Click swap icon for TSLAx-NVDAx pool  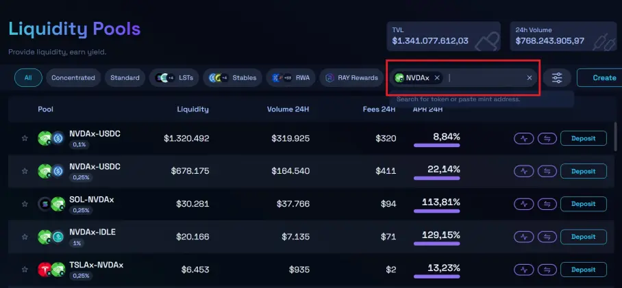tap(547, 270)
